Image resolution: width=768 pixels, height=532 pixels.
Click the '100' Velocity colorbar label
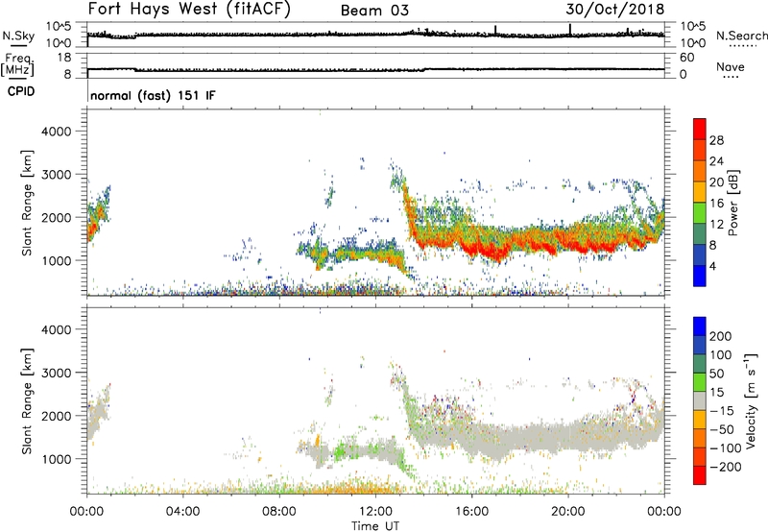[x=721, y=355]
